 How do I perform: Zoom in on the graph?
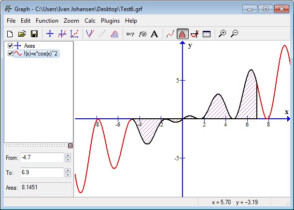(223, 34)
